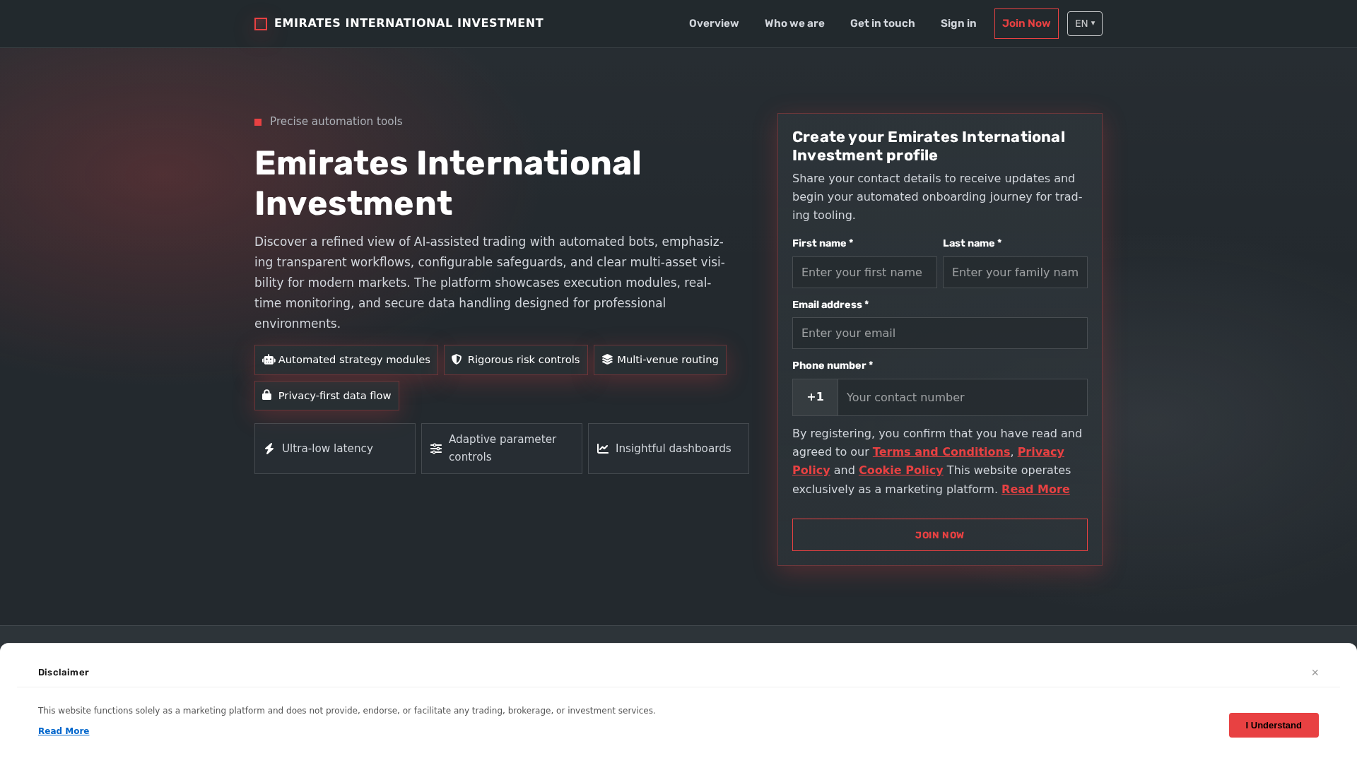This screenshot has height=763, width=1357.
Task: Click the shield icon on Rigorous risk controls
Action: (457, 360)
